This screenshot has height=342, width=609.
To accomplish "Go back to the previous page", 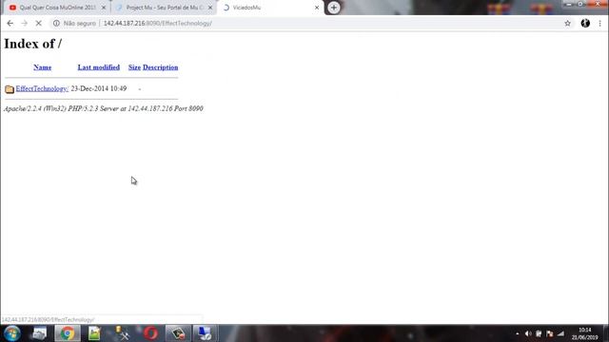I will tap(10, 23).
